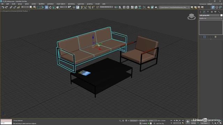
Task: Open the Modifier List dropdown
Action: [x=210, y=18]
